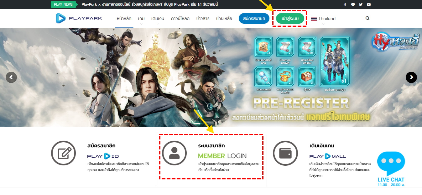Image resolution: width=422 pixels, height=195 pixels.
Task: Select the ดาวน์โหลด menu item
Action: click(x=180, y=19)
